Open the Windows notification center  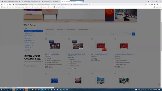[x=159, y=90]
